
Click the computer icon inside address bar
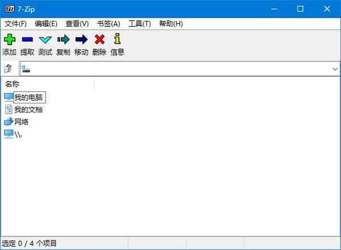(26, 69)
